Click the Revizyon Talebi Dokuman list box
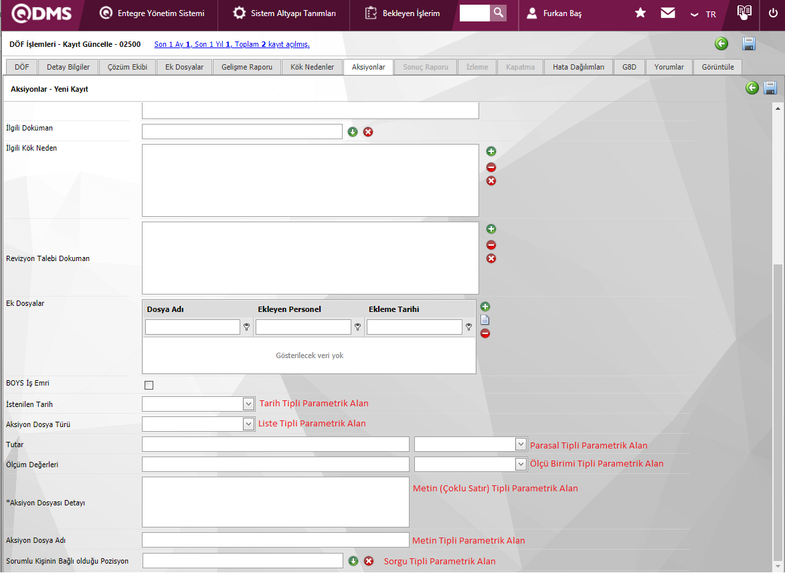Screen dimensions: 785x573 point(311,258)
